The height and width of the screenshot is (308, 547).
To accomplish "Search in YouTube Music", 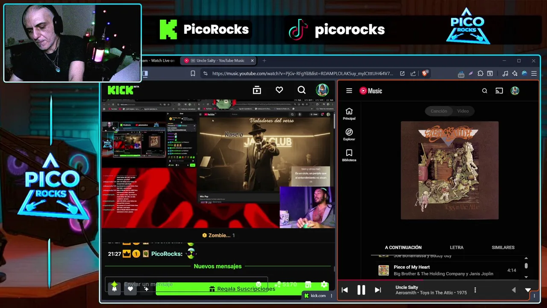I will click(x=485, y=91).
